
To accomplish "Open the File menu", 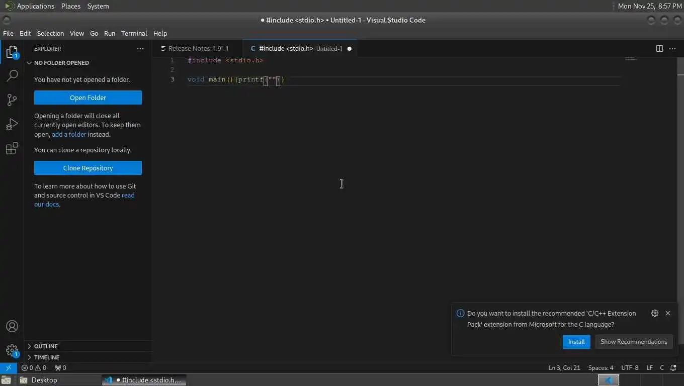I will (x=8, y=33).
